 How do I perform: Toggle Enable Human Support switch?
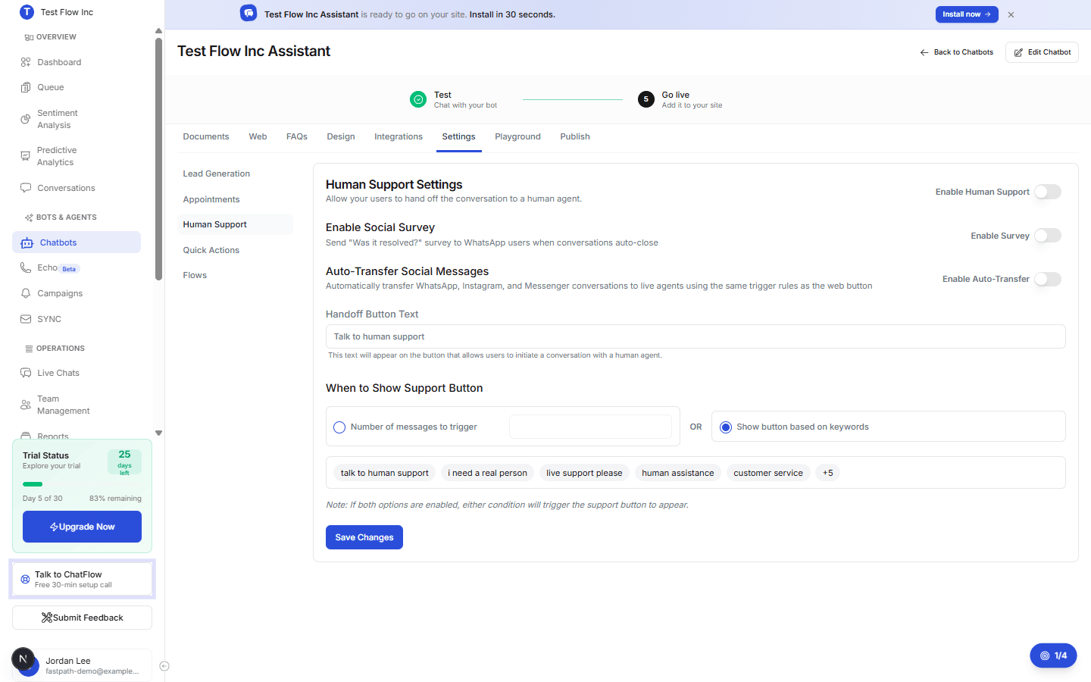point(1048,192)
